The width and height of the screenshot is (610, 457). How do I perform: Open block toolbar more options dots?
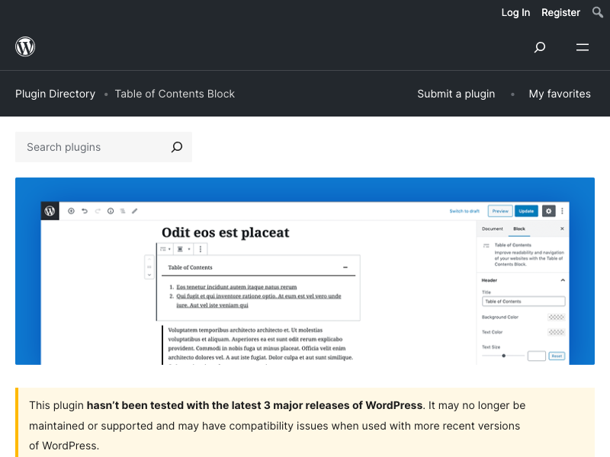click(x=201, y=249)
